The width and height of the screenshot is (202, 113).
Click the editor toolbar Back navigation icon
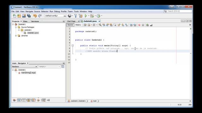[89, 25]
